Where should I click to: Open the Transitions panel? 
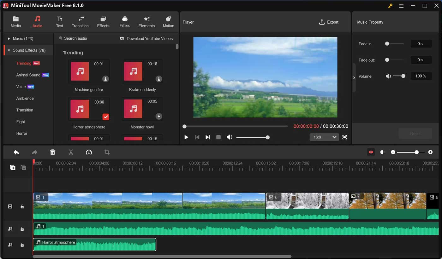[x=81, y=21]
